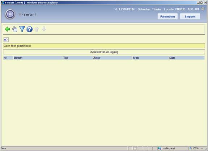Click the Stoppen button

pyautogui.click(x=190, y=16)
